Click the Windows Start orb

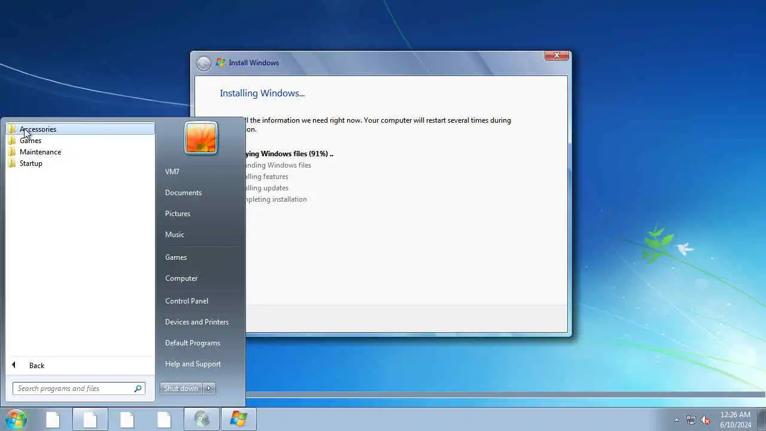point(16,419)
